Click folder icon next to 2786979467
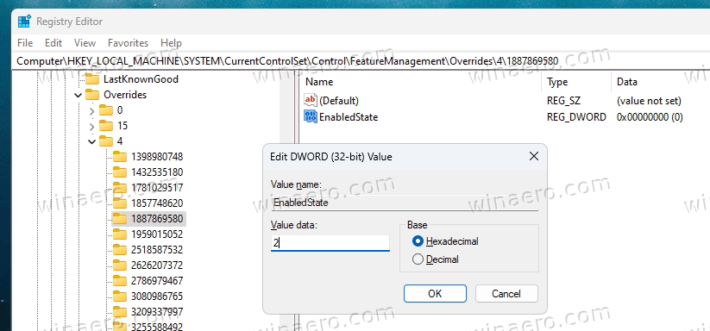Screen dimensions: 710x331 pyautogui.click(x=120, y=281)
